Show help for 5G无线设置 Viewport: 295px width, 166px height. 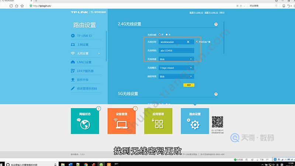[216, 94]
